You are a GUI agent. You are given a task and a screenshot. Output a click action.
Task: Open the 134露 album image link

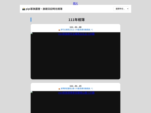pyautogui.click(x=76, y=34)
